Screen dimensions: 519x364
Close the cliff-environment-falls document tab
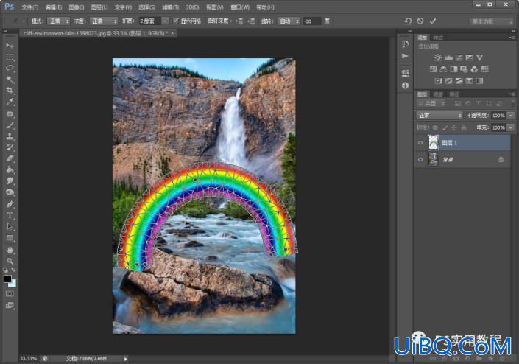172,33
